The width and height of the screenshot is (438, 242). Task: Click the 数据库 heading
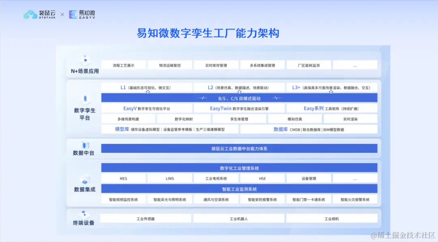coord(281,129)
